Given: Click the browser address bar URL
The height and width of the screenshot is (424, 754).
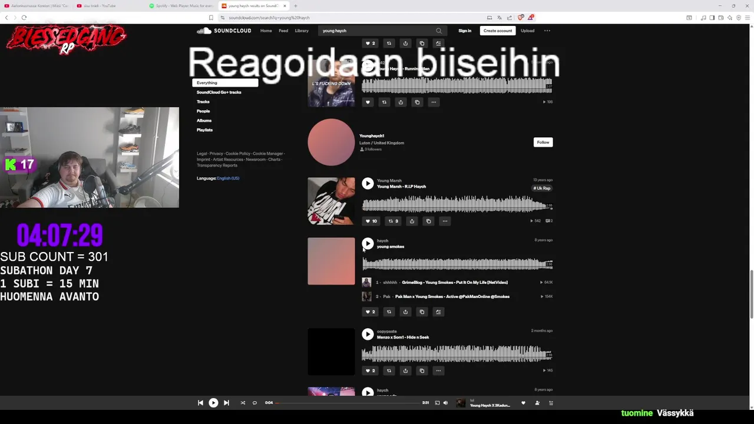Looking at the screenshot, I should (x=269, y=18).
